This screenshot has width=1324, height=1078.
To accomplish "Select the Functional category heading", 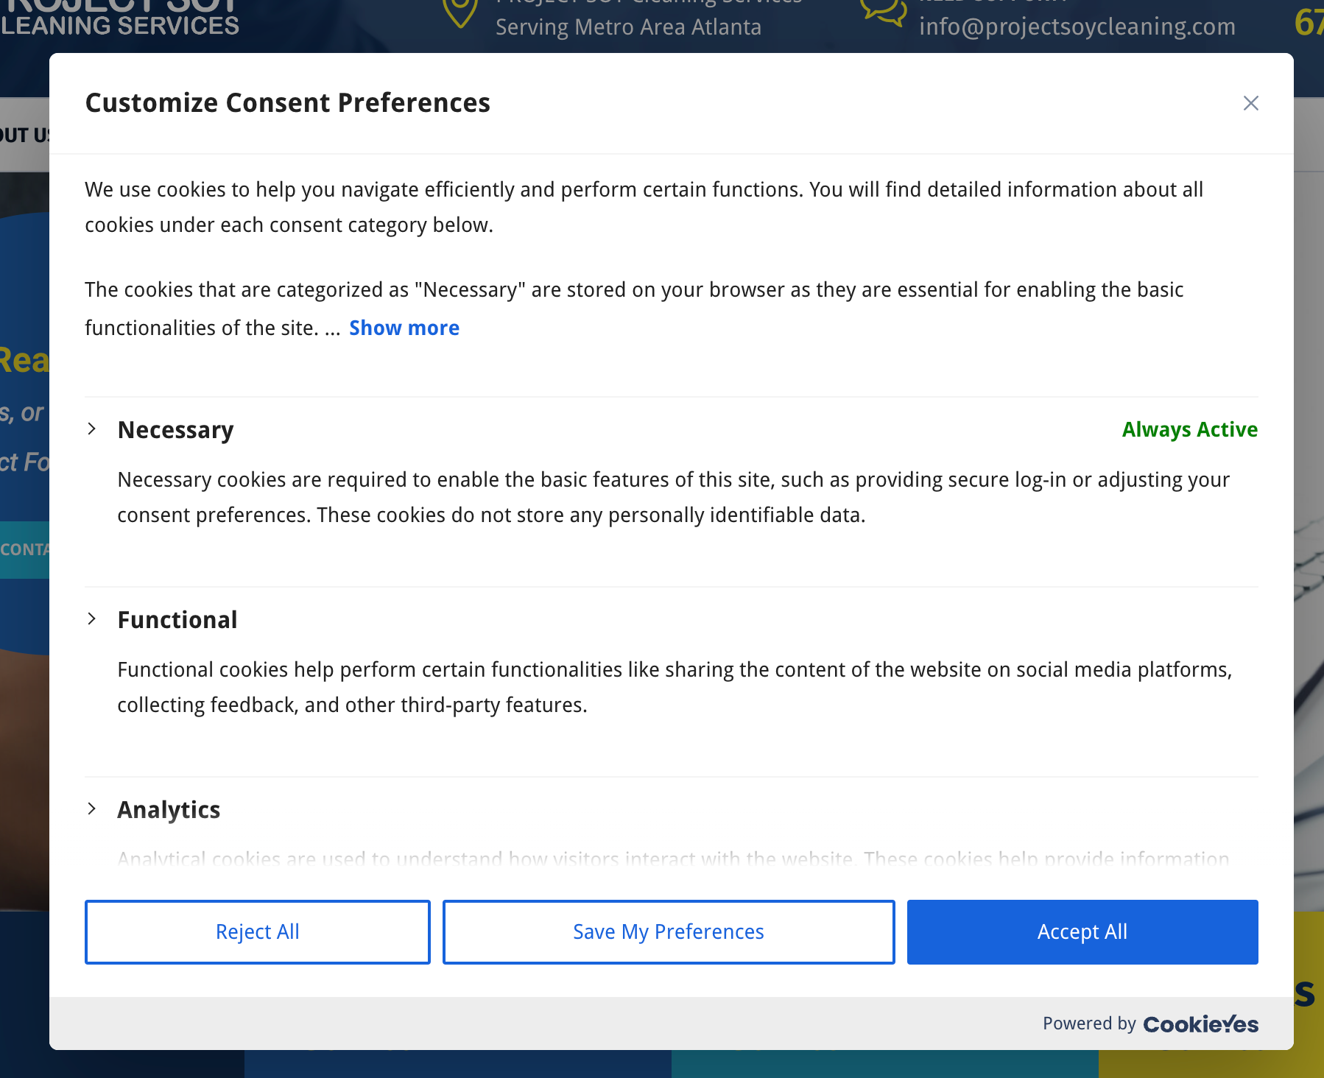I will pos(177,620).
